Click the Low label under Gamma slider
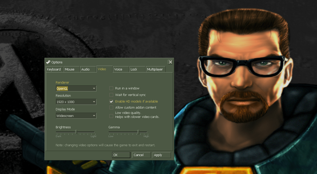The height and width of the screenshot is (174, 317). [111, 136]
